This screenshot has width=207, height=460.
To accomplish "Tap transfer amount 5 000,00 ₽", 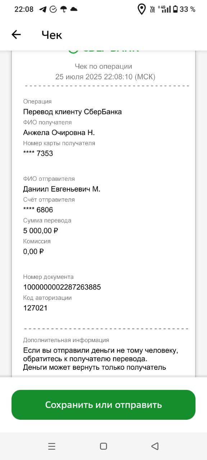I will 41,231.
